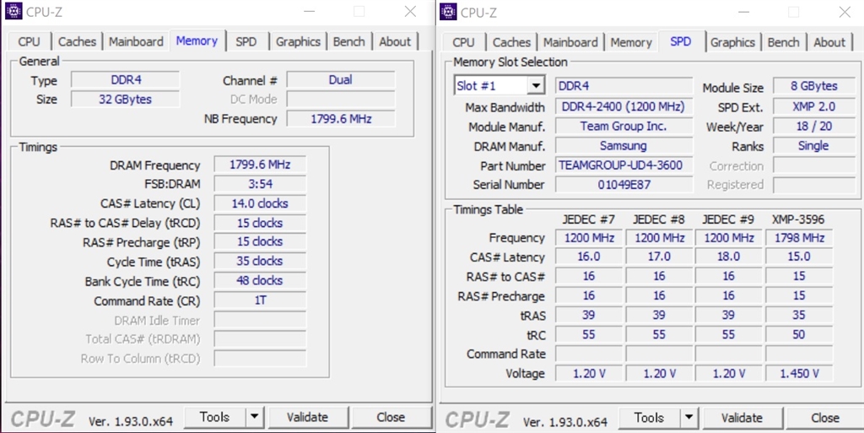Open the CPU tab in right window
Image resolution: width=864 pixels, height=433 pixels.
tap(463, 42)
